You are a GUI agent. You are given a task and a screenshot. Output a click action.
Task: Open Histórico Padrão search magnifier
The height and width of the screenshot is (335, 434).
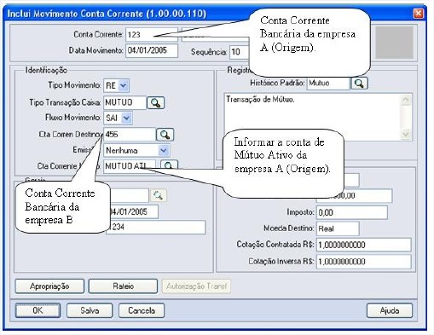point(359,84)
